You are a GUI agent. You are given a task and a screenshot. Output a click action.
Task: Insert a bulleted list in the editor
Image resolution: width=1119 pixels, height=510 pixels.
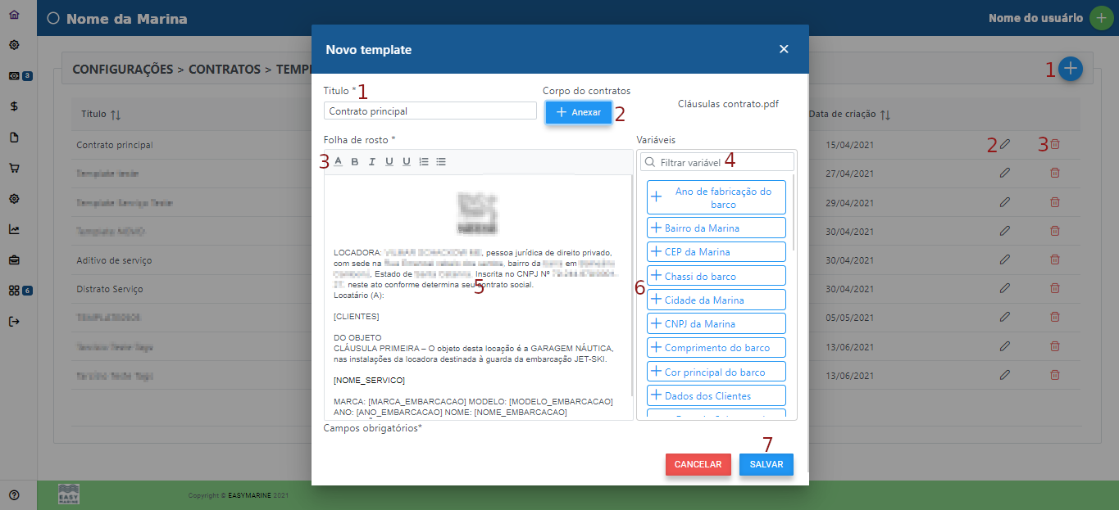pyautogui.click(x=441, y=162)
